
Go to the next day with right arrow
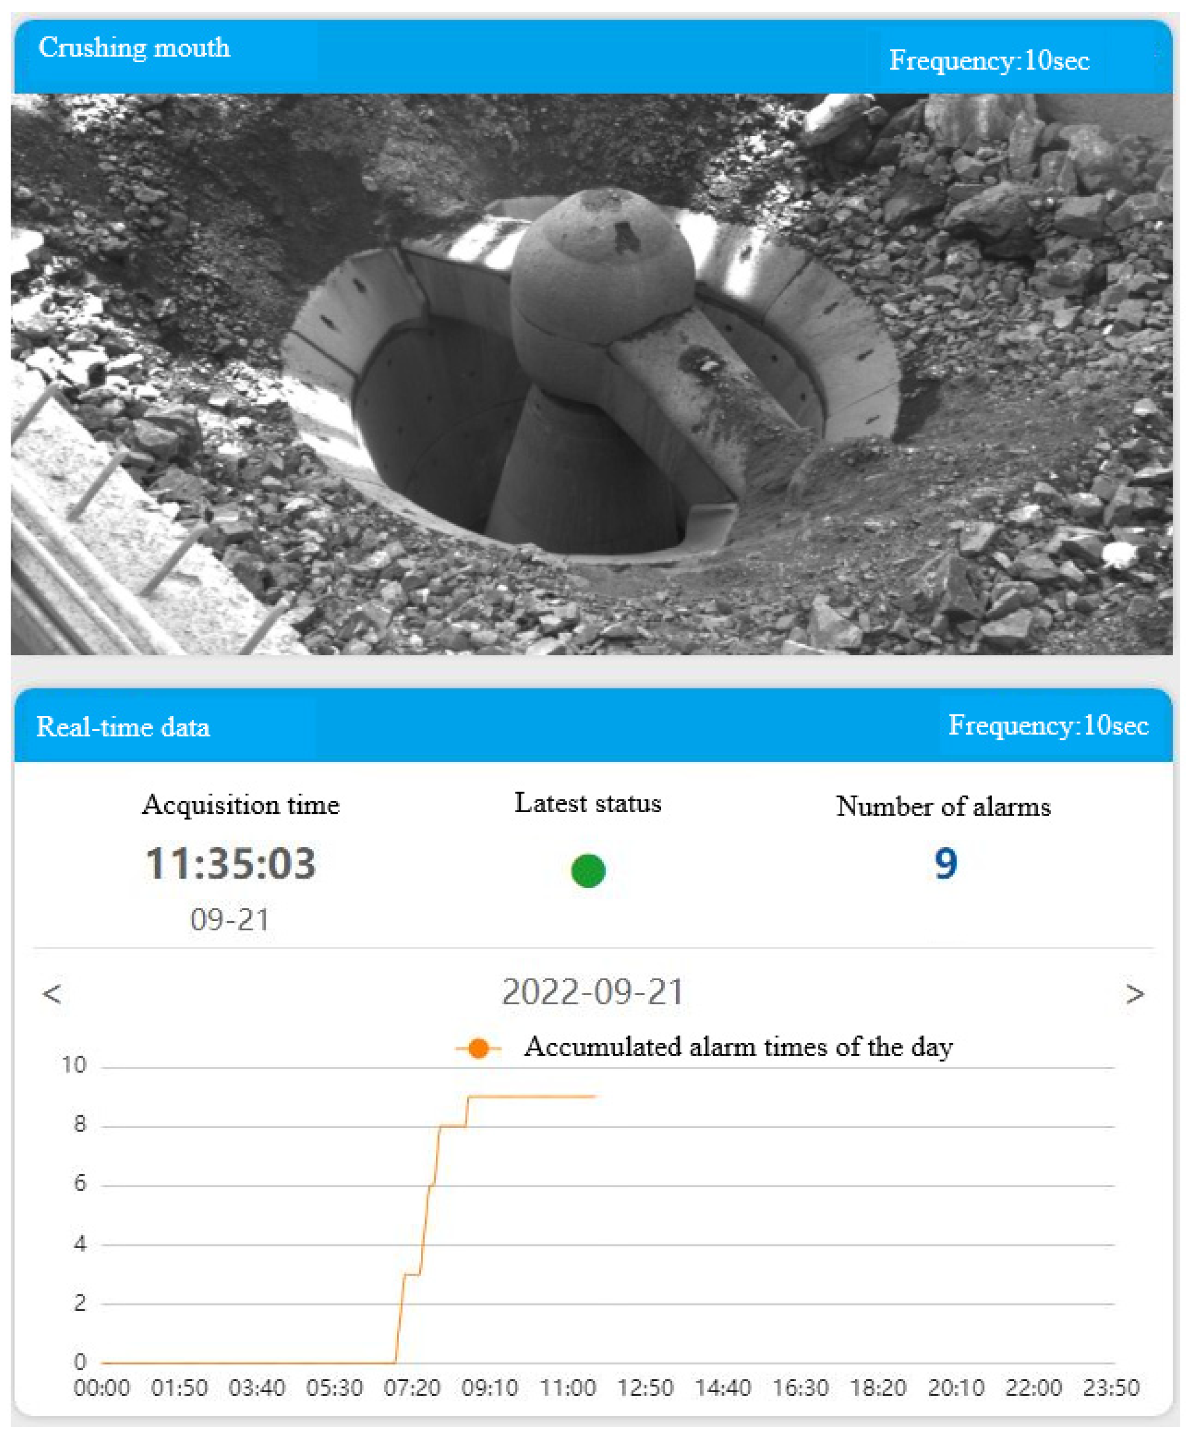(1135, 993)
